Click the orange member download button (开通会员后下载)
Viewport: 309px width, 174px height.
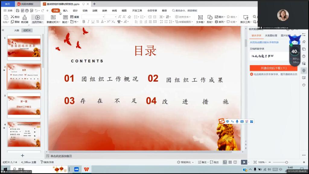[273, 68]
